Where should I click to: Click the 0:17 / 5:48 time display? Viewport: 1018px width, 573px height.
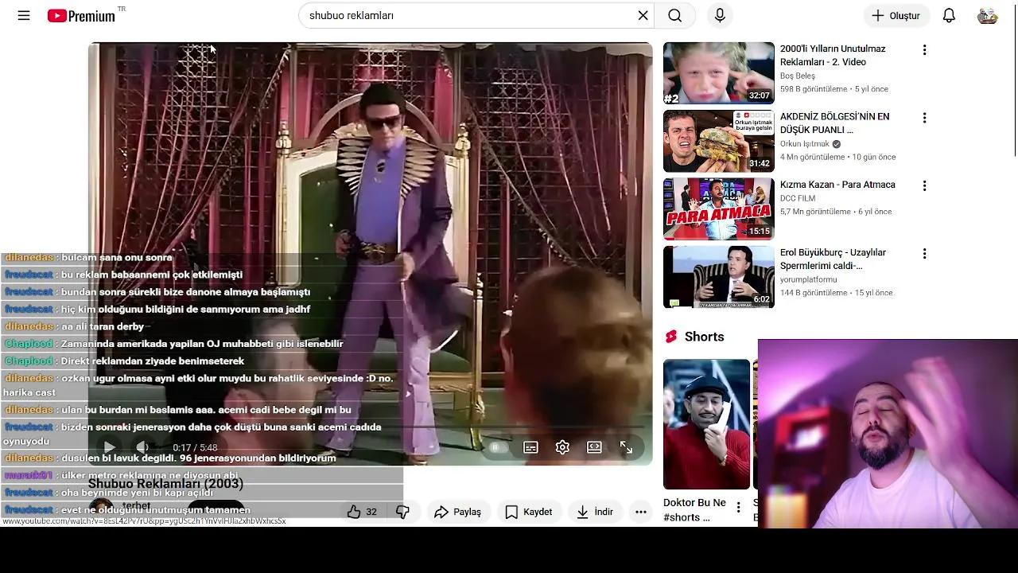click(x=195, y=448)
